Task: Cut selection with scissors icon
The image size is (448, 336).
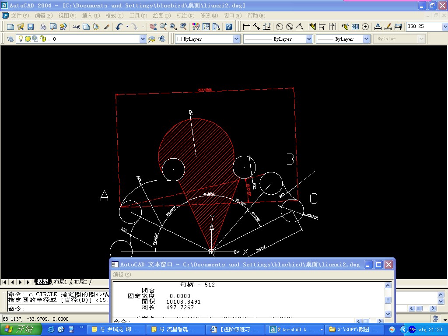Action: click(x=76, y=27)
